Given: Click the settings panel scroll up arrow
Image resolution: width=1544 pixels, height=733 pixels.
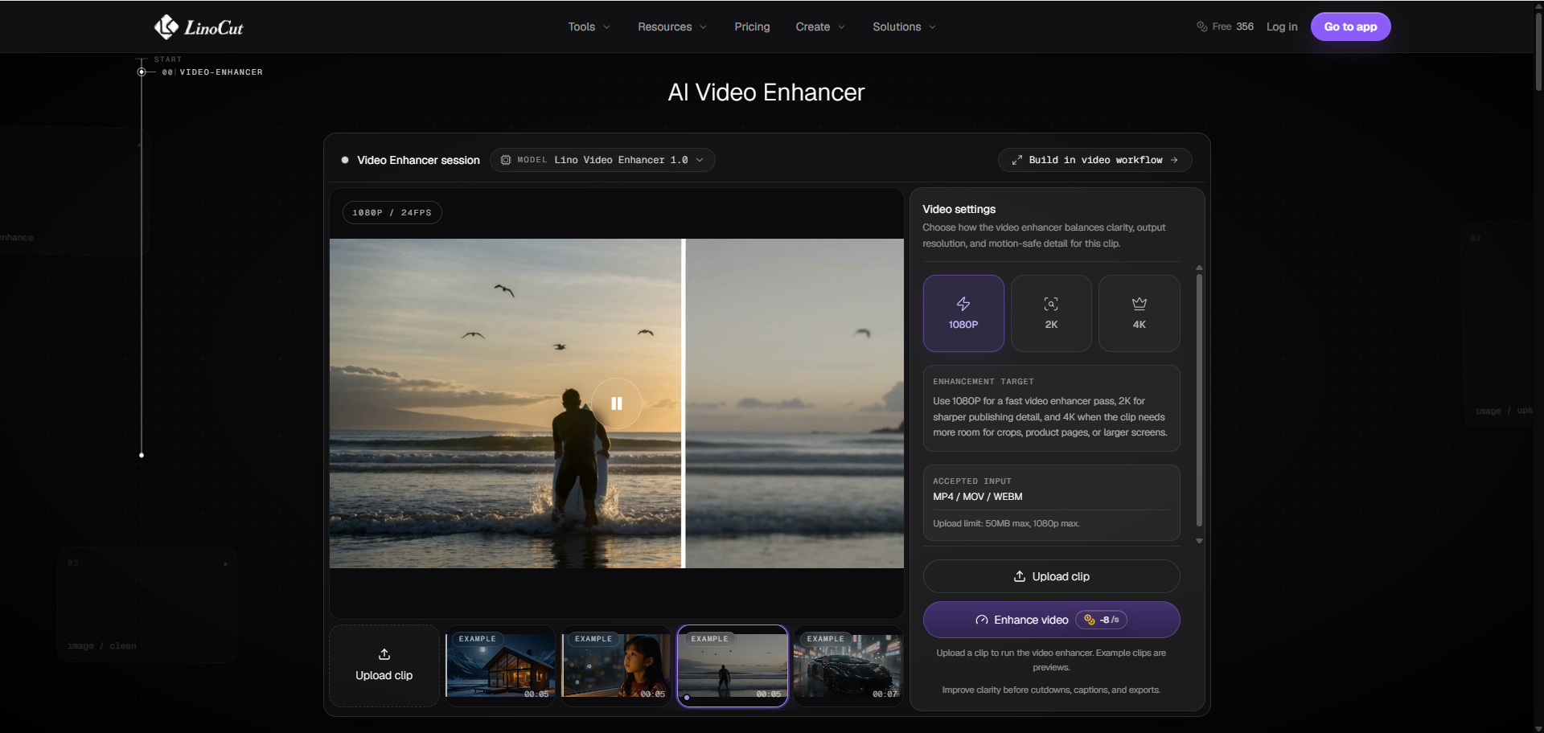Looking at the screenshot, I should pyautogui.click(x=1199, y=268).
